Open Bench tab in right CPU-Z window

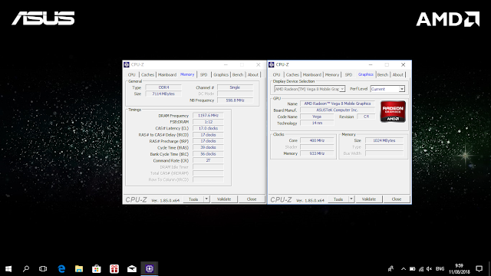pyautogui.click(x=383, y=74)
